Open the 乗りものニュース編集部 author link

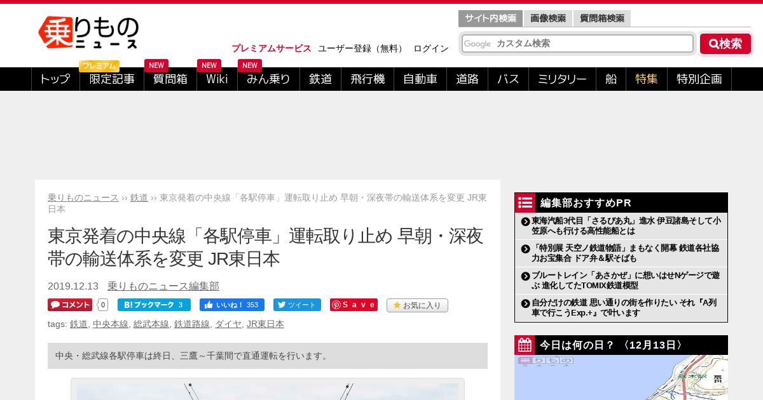coord(163,286)
